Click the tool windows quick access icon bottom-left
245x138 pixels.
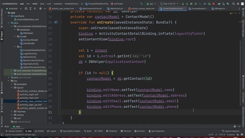tap(2, 135)
